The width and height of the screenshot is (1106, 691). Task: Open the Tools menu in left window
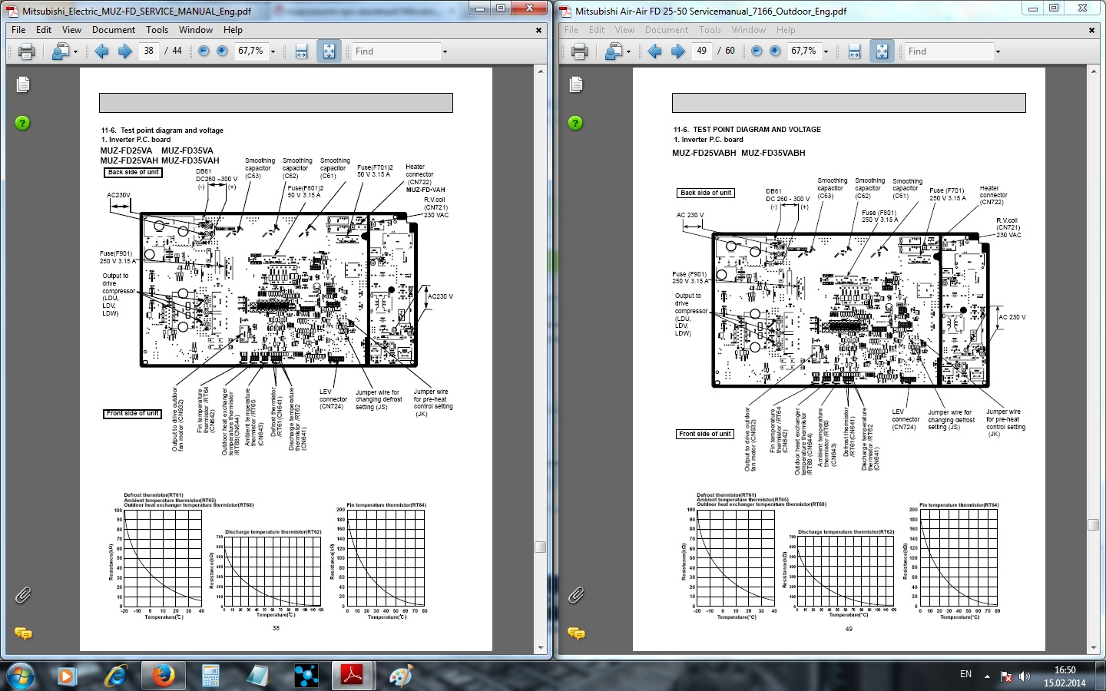tap(157, 30)
